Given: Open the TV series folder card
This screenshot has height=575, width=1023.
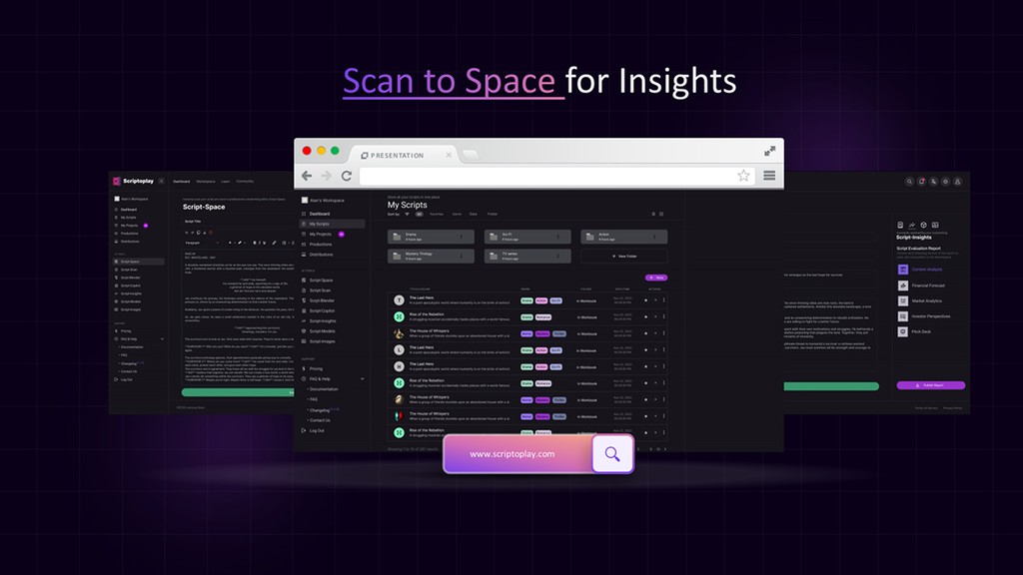Looking at the screenshot, I should [x=527, y=257].
